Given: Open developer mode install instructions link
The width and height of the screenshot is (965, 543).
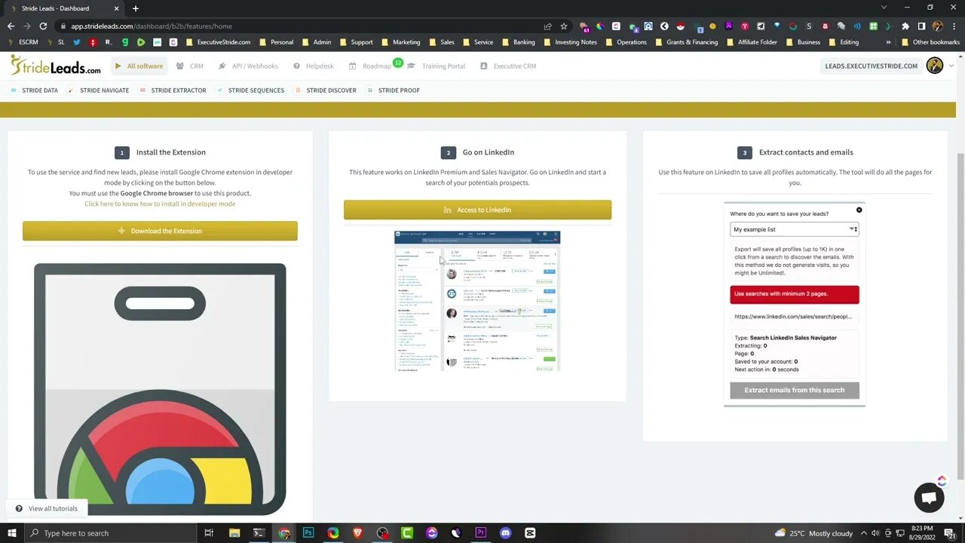Looking at the screenshot, I should point(160,204).
